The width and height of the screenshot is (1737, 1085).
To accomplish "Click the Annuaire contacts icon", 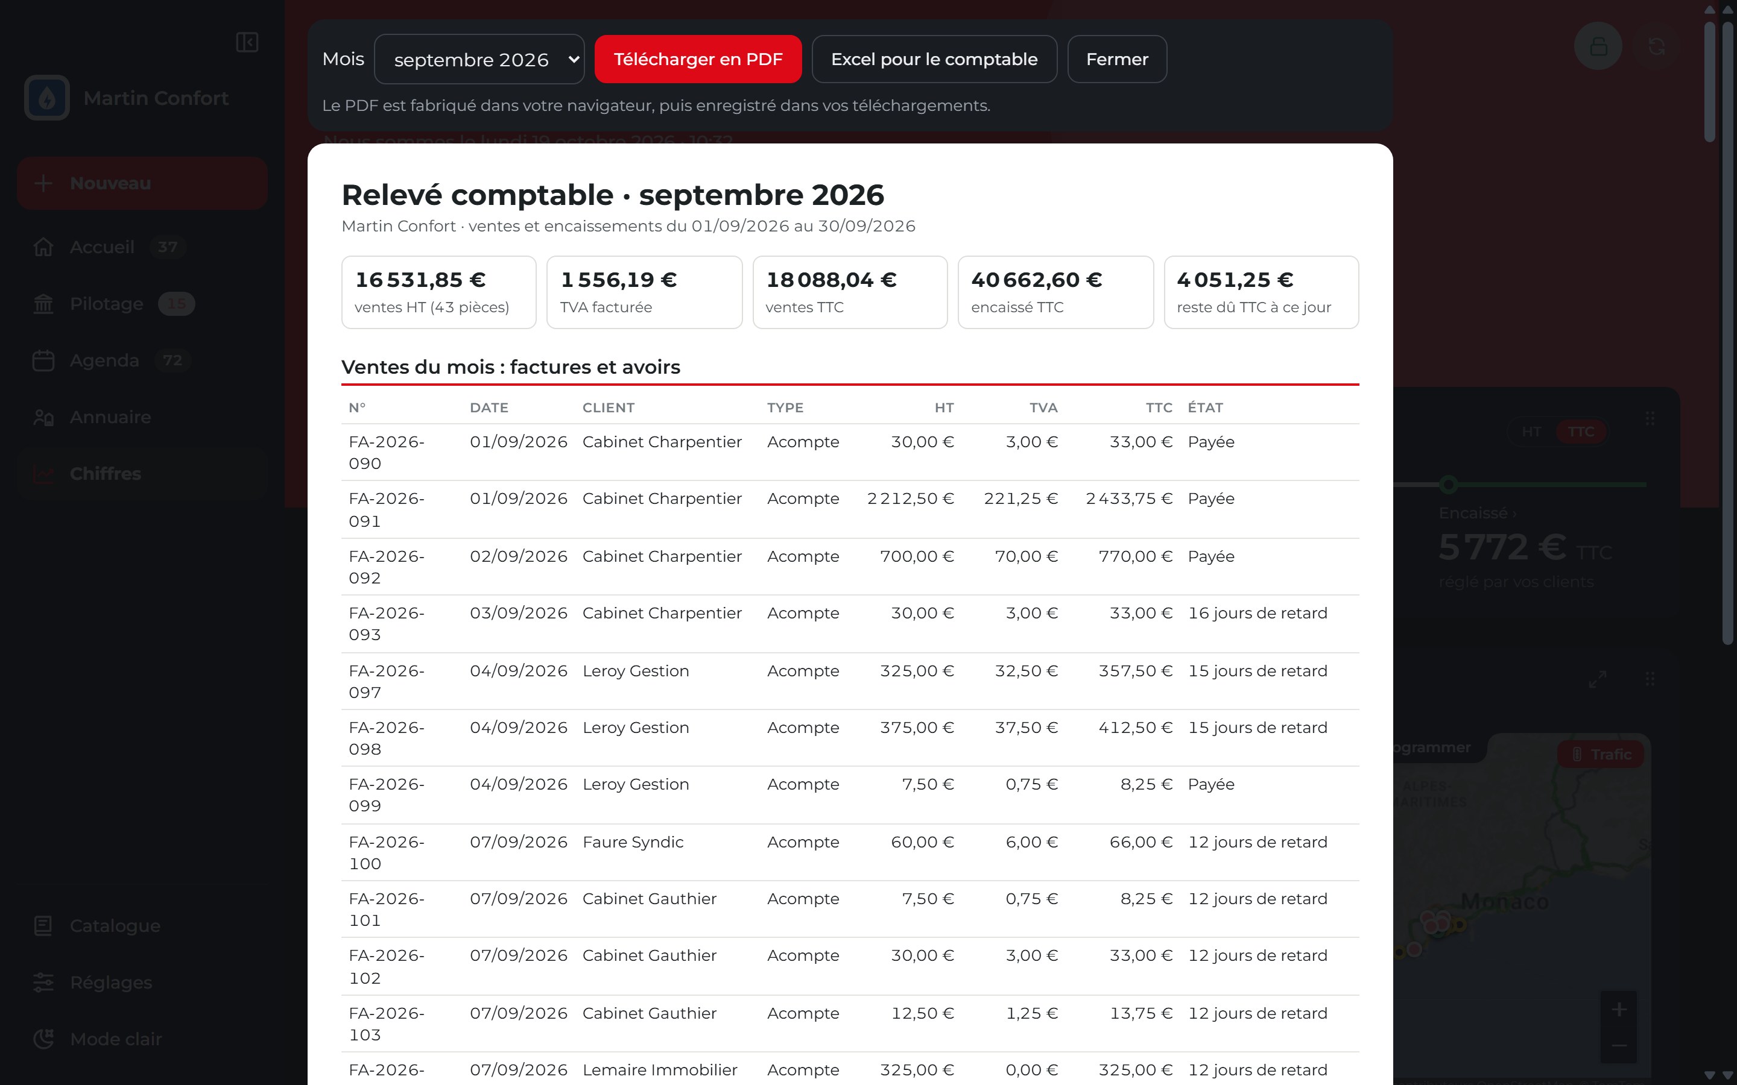I will point(43,417).
